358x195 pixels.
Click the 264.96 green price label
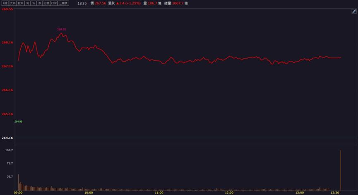coord(18,121)
